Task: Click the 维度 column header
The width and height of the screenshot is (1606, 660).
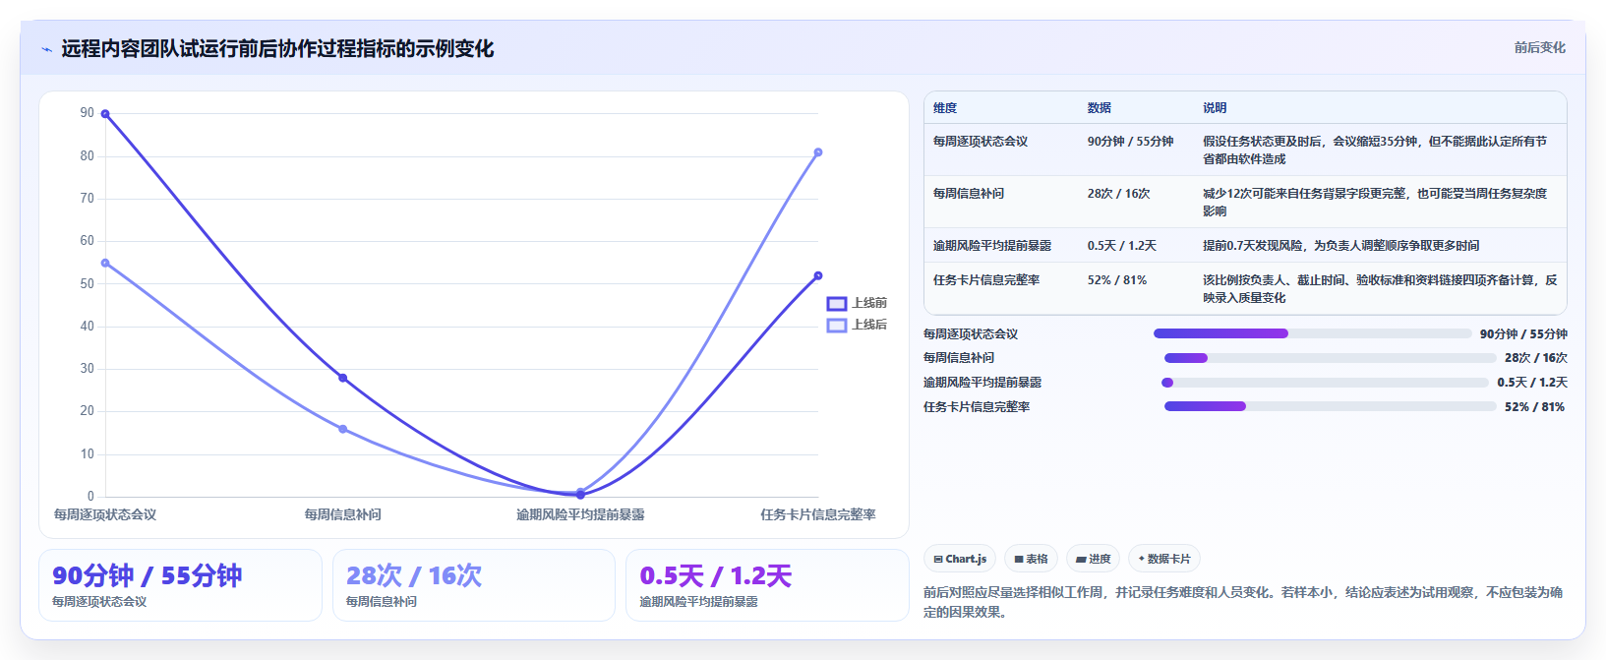Action: click(945, 108)
